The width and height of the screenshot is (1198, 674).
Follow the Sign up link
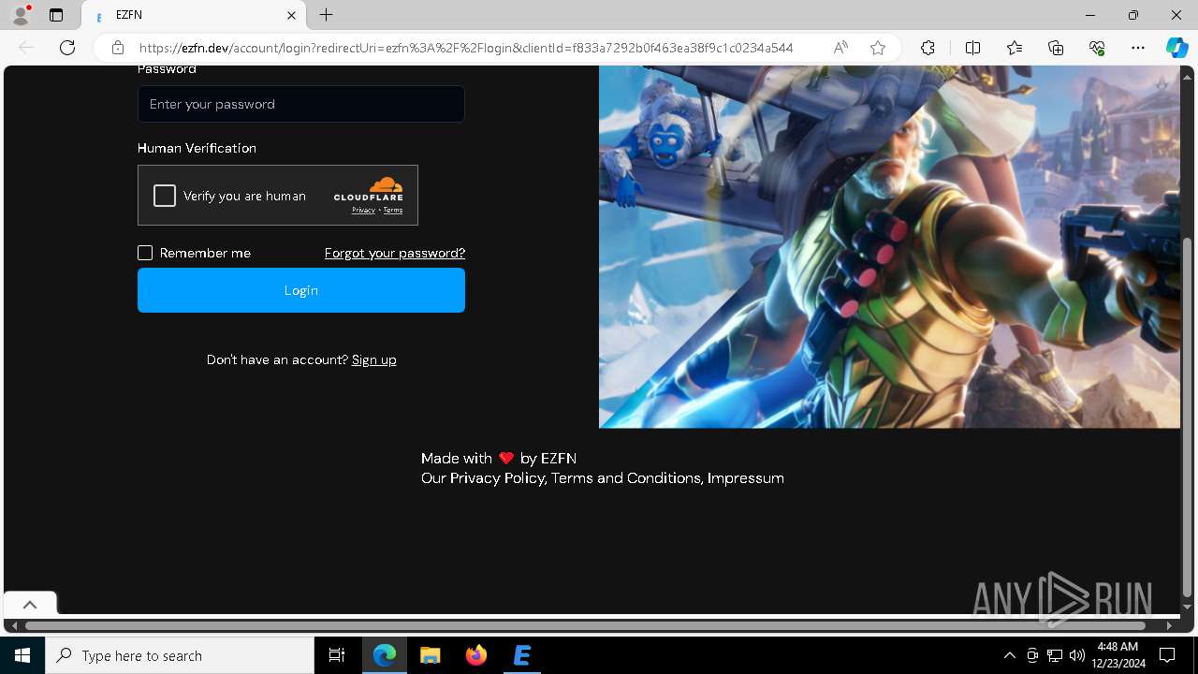click(x=374, y=359)
